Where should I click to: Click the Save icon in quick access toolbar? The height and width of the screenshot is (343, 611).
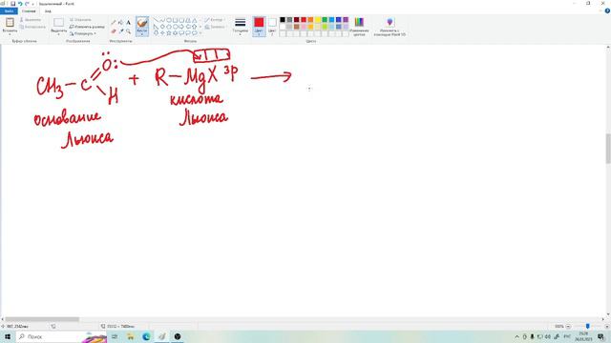12,4
